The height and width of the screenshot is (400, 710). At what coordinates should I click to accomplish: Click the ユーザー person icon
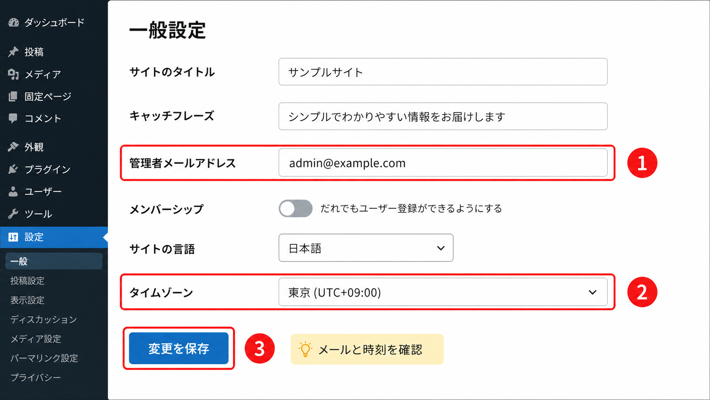[x=14, y=192]
